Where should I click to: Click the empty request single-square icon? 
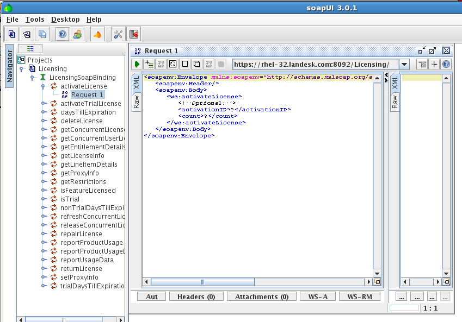[185, 64]
